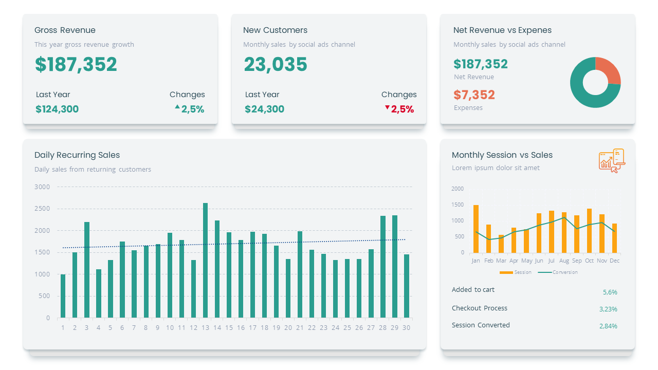Click the red 2,5% change in New Customers

403,109
